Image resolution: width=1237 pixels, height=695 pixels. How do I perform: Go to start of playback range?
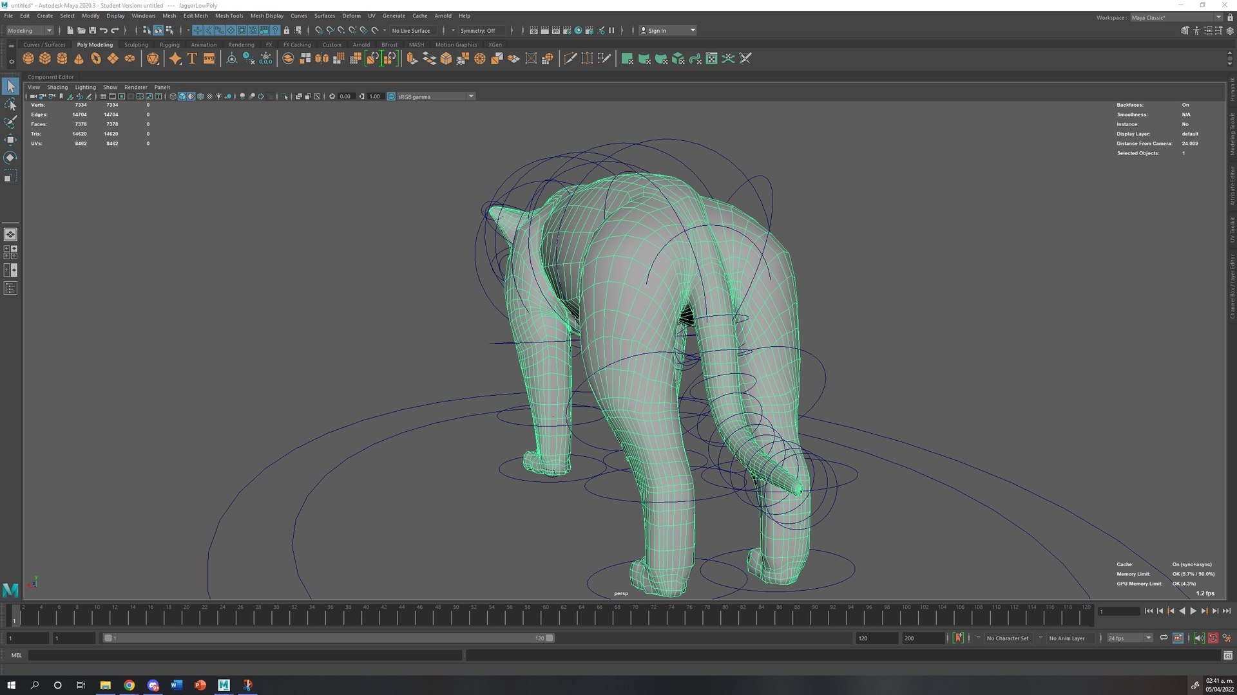tap(1149, 611)
